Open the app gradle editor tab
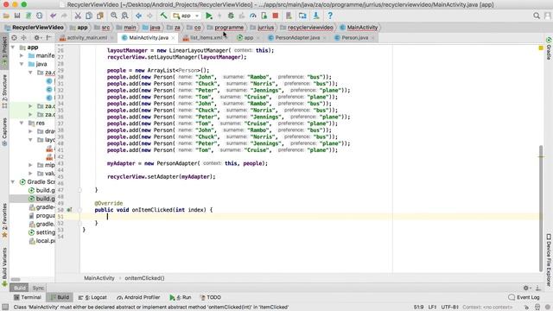This screenshot has height=311, width=553. pyautogui.click(x=248, y=38)
